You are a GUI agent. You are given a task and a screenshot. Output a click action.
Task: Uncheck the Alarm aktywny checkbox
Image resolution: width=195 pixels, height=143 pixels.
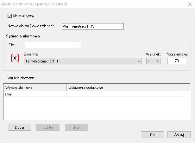[9, 16]
